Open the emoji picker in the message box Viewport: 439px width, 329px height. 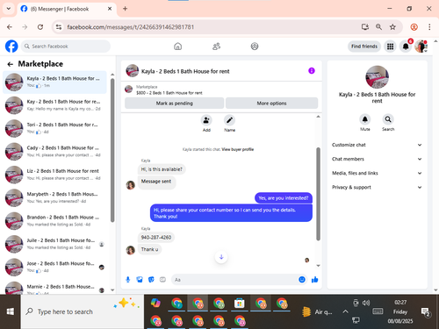click(x=302, y=280)
